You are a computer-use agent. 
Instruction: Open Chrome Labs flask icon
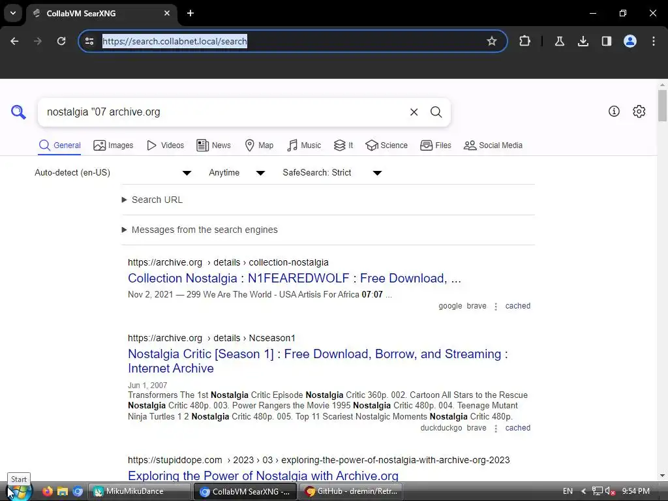559,41
